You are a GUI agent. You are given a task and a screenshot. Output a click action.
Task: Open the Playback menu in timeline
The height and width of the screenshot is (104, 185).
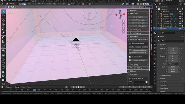coord(10,87)
